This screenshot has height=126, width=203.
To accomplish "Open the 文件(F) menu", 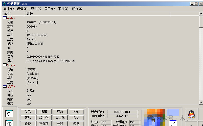I will [9, 9].
